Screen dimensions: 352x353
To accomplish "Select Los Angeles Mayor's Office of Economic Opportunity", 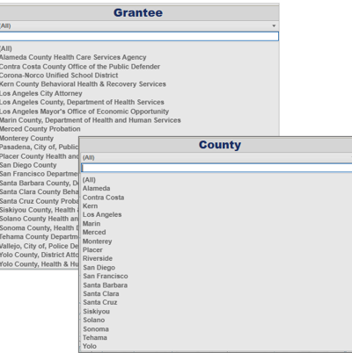I will click(84, 112).
